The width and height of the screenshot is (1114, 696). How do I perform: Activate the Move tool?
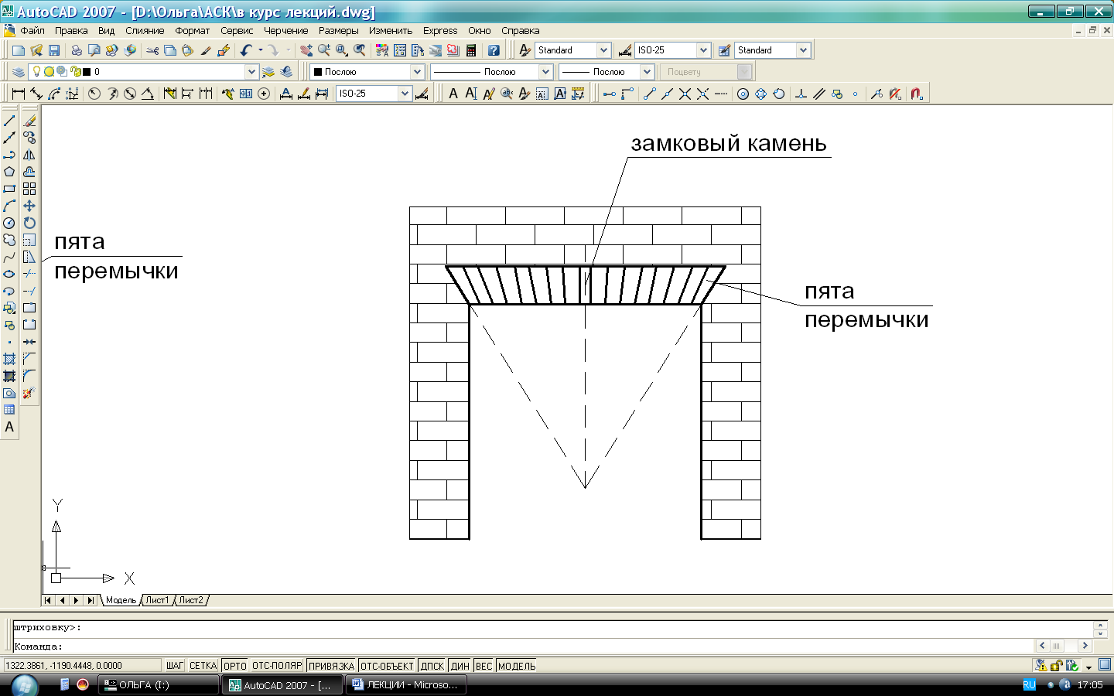(29, 206)
